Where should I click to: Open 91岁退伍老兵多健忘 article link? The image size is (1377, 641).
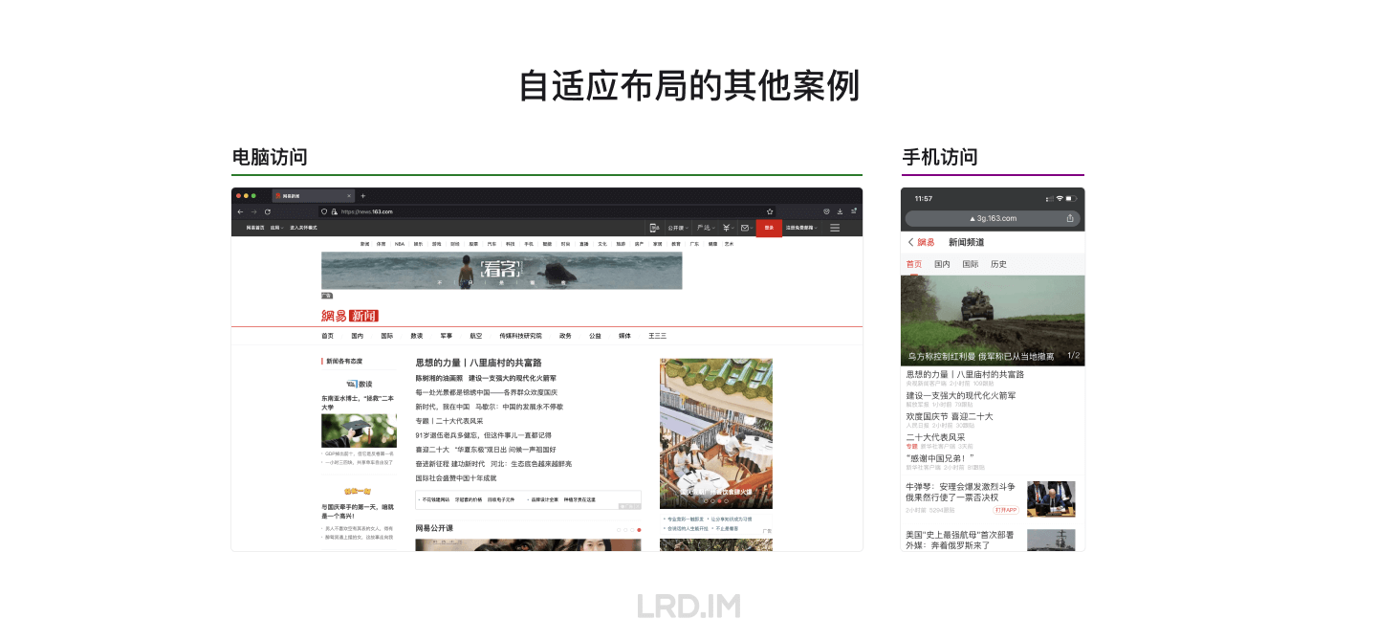(x=484, y=435)
